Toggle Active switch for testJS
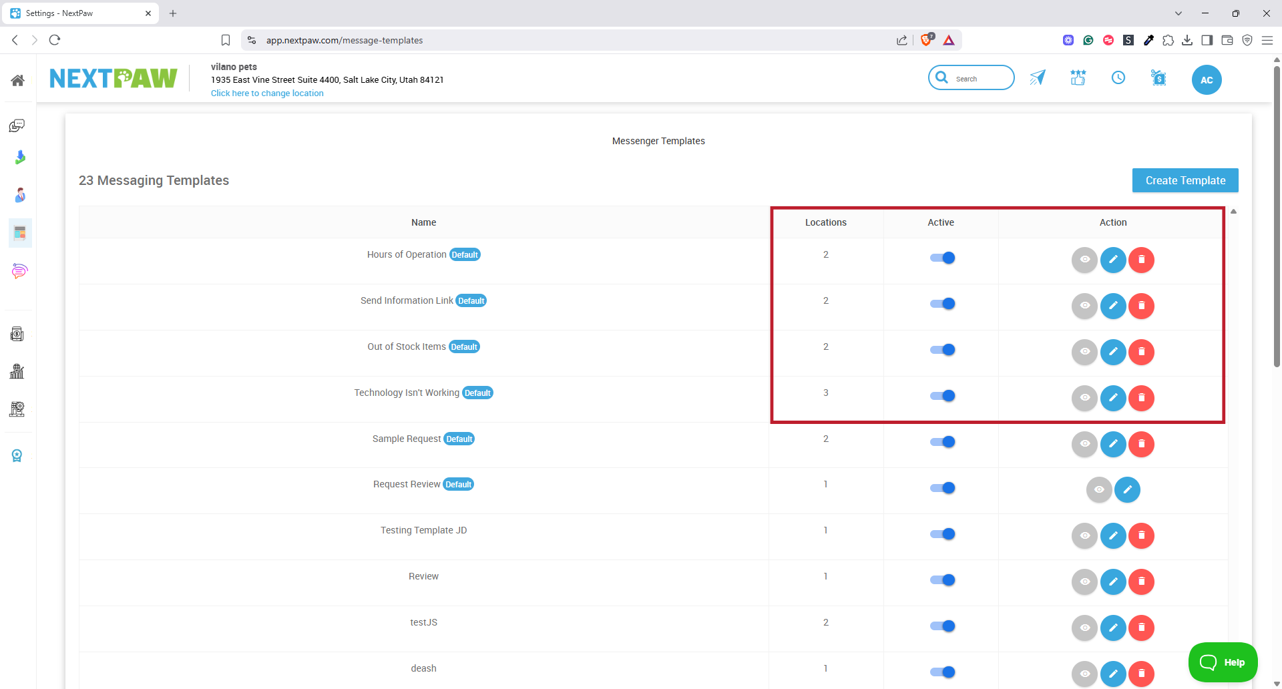1282x689 pixels. pos(942,626)
